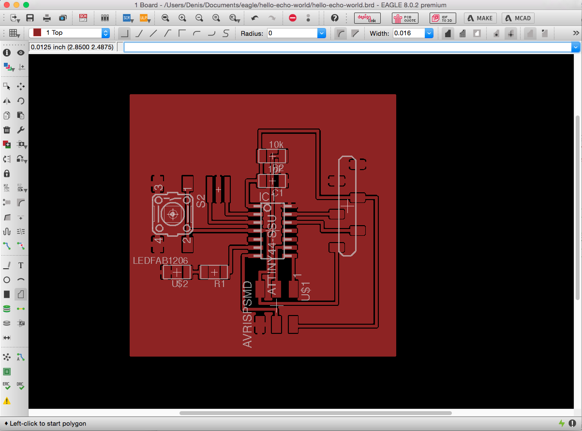Select the Circle tool
582x431 pixels.
[7, 280]
